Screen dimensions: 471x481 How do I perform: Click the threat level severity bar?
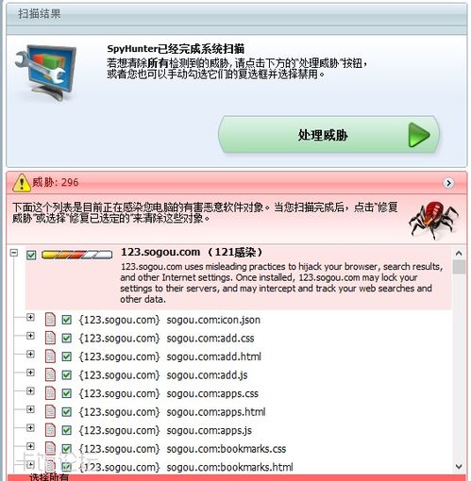[x=76, y=255]
